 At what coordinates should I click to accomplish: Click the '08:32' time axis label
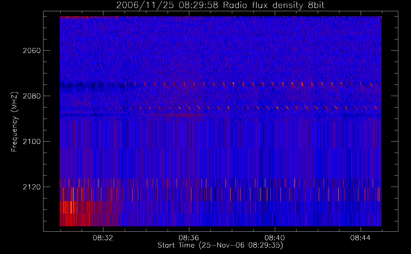pos(103,238)
